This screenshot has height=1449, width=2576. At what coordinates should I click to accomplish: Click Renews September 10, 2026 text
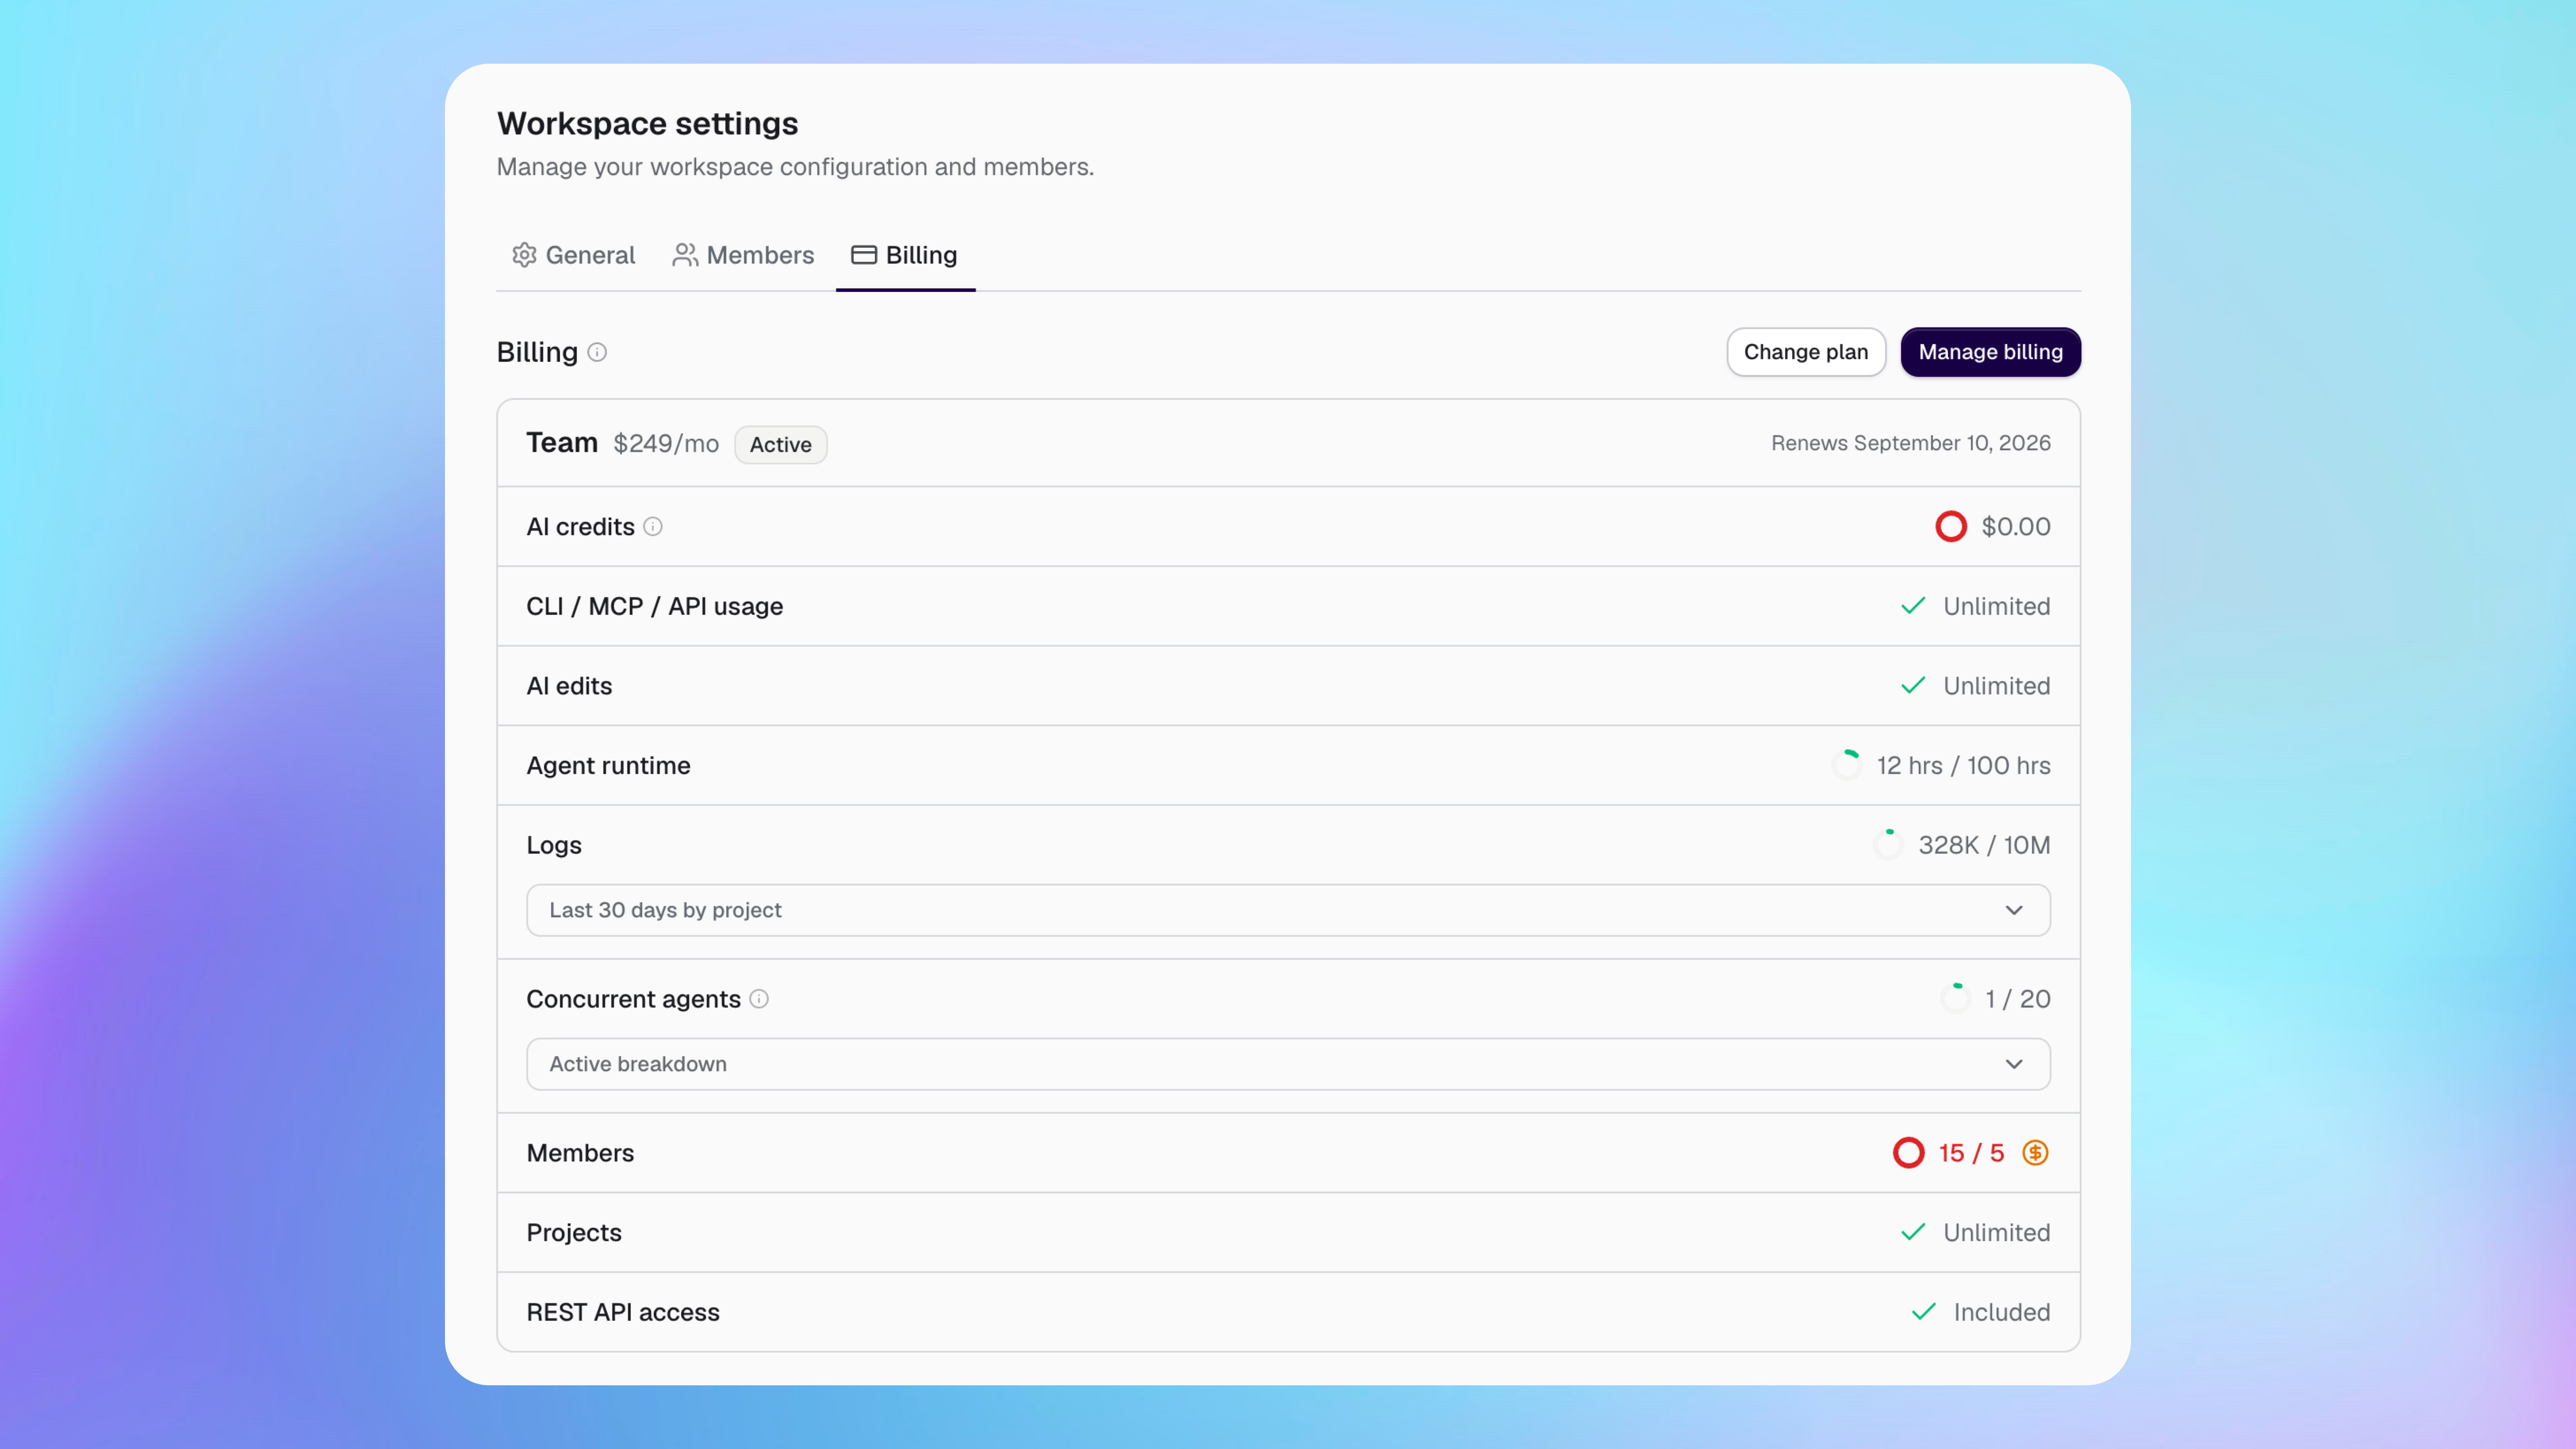click(x=1911, y=443)
